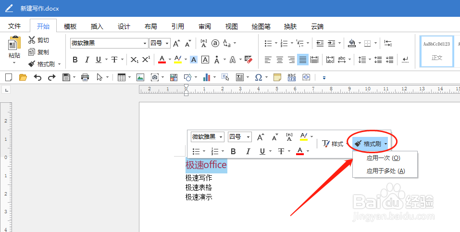Viewport: 460px width, 232px height.
Task: Toggle character shading A in ribbon
Action: 194,60
